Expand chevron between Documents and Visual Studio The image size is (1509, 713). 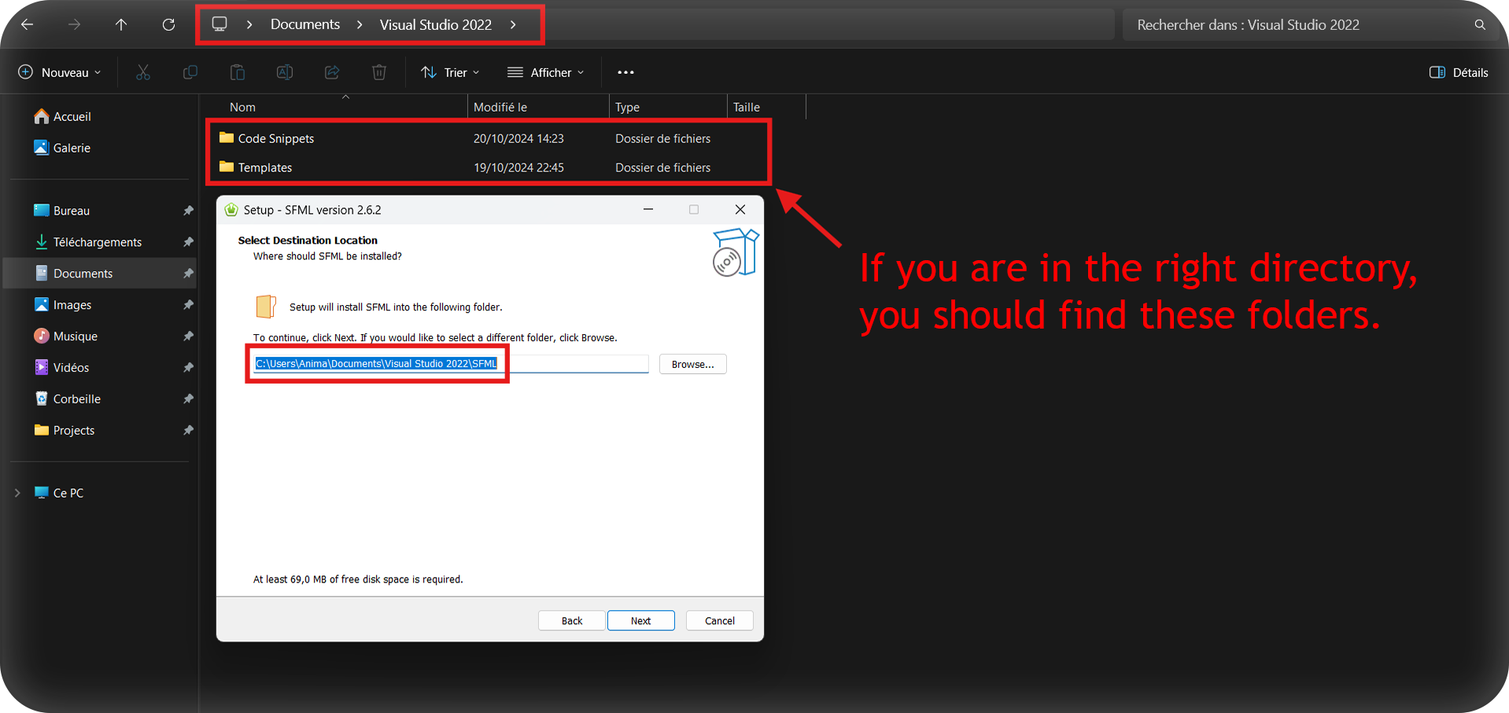pyautogui.click(x=360, y=24)
